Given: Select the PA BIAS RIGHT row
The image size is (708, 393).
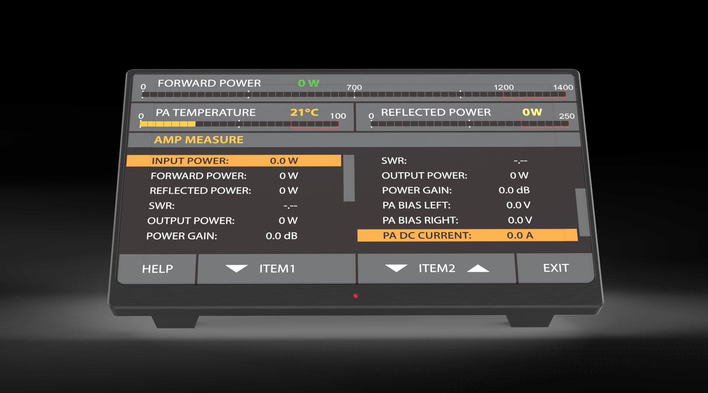Looking at the screenshot, I should coord(457,220).
